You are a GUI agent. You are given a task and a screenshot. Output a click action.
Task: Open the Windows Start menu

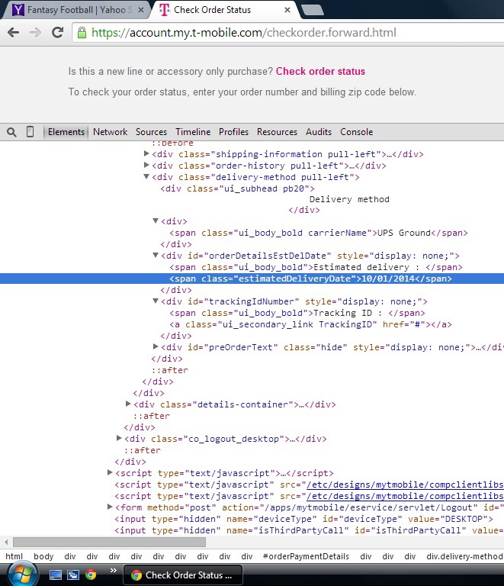[x=21, y=575]
